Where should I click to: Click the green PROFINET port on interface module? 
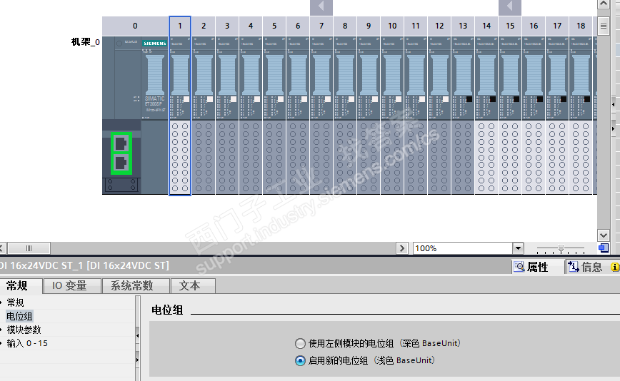(121, 153)
